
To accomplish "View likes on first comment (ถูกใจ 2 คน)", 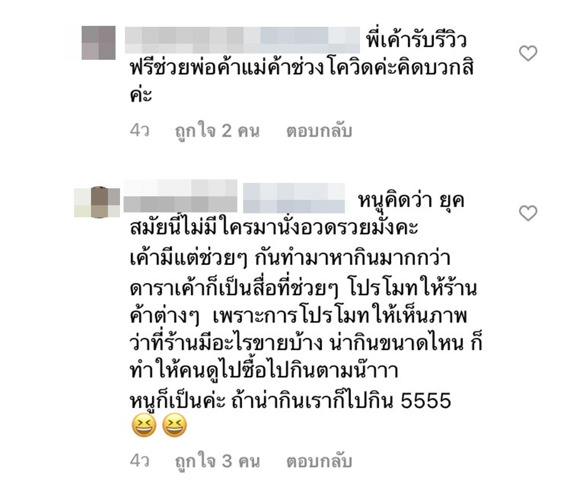I will coord(217,131).
